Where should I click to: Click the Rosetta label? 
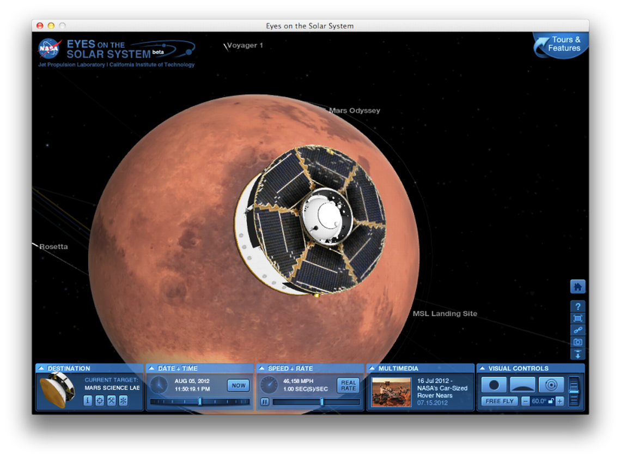click(53, 246)
